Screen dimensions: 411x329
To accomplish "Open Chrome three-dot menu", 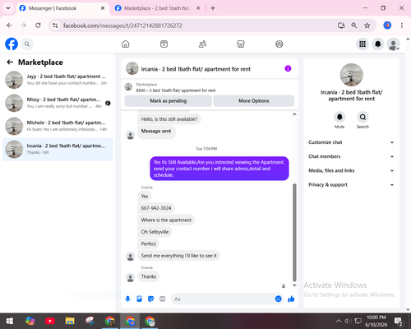I will [402, 25].
